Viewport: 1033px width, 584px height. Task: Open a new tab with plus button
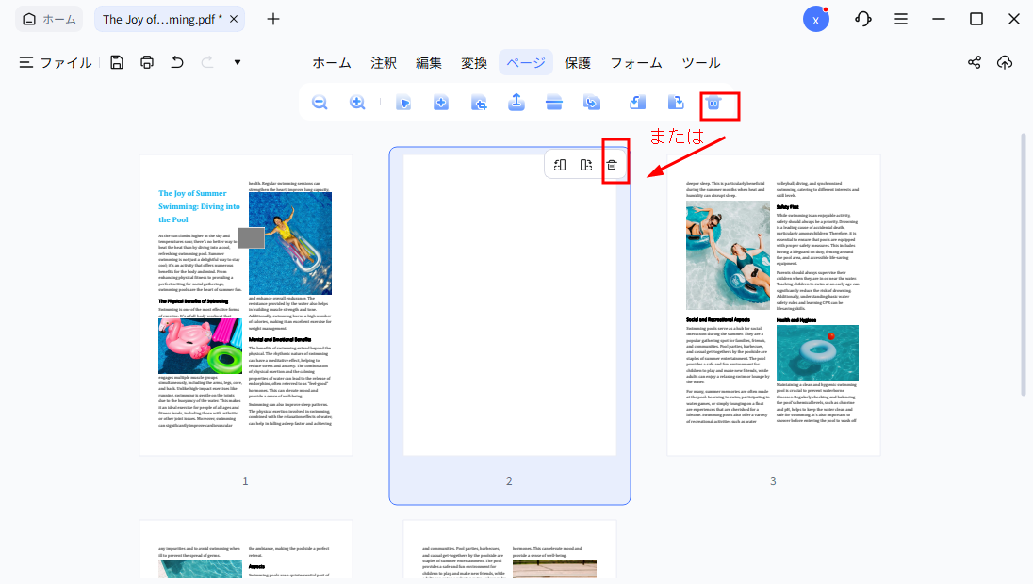pos(273,19)
